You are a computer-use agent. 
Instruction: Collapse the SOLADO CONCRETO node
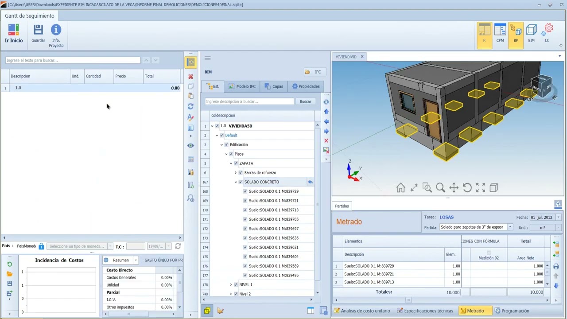[236, 182]
